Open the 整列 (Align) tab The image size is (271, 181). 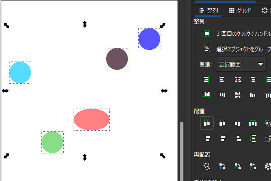tap(208, 10)
